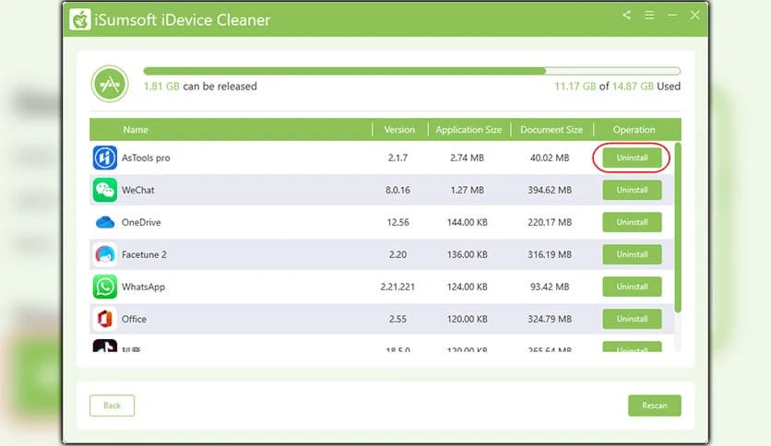The width and height of the screenshot is (771, 446).
Task: Click WeChat document size 394.62 MB
Action: point(550,190)
